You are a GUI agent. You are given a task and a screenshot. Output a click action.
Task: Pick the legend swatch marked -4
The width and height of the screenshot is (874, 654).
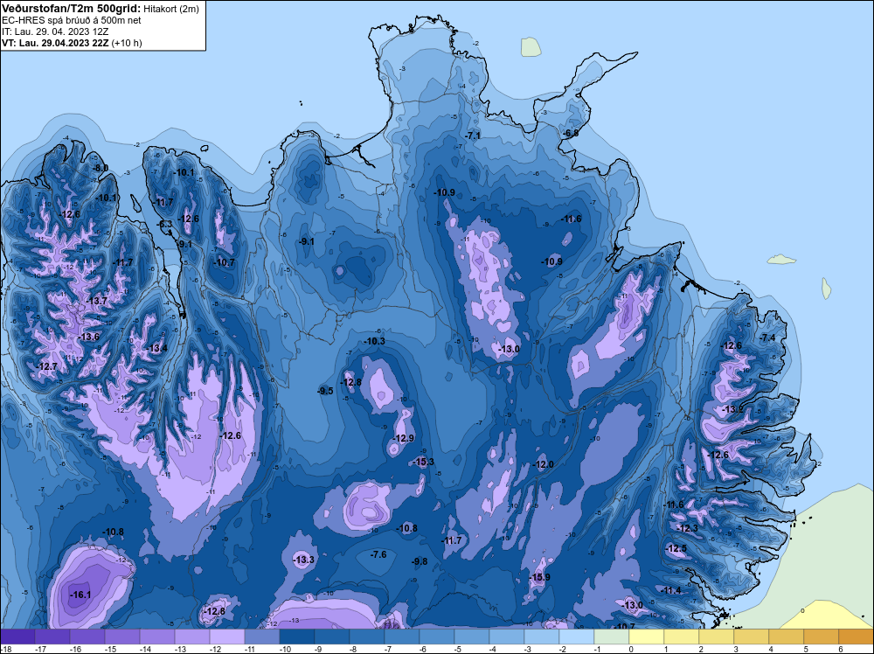507,637
